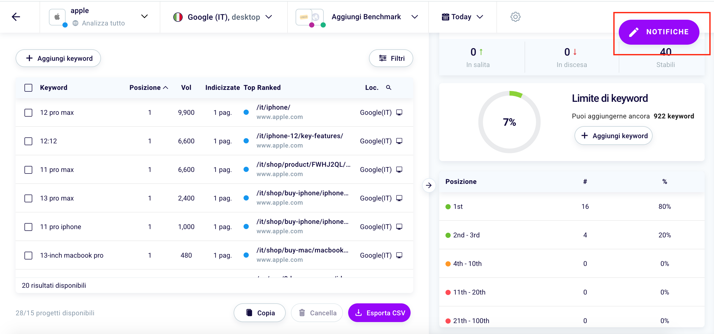Image resolution: width=714 pixels, height=334 pixels.
Task: Click blue dot next to /it/iphone/
Action: pyautogui.click(x=246, y=112)
